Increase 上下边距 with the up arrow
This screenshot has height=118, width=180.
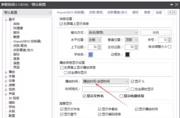[99, 46]
